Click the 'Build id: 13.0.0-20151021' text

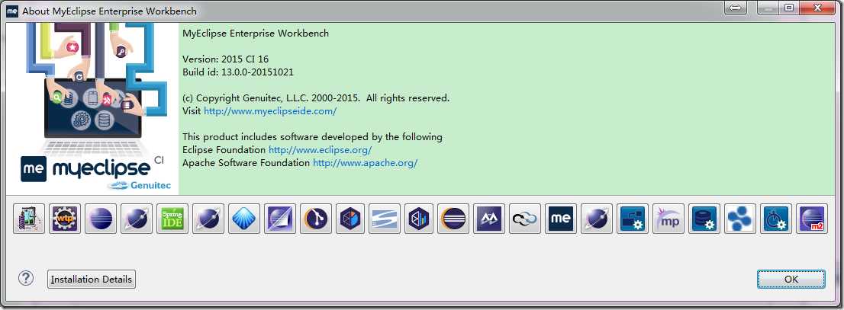[238, 72]
